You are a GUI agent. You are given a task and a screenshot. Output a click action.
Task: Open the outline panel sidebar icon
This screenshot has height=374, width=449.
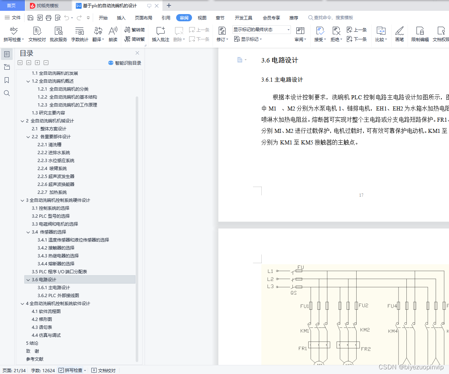(x=7, y=54)
